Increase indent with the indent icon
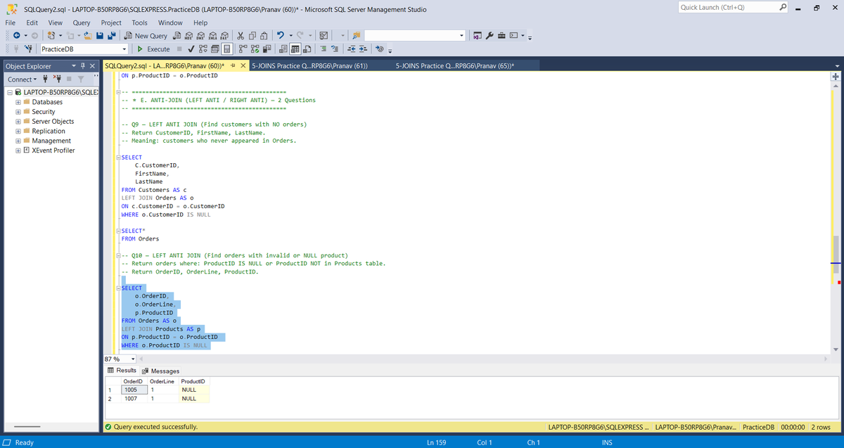The width and height of the screenshot is (844, 448). point(363,49)
